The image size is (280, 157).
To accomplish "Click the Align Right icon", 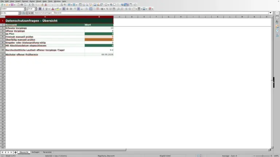I will (71, 9).
